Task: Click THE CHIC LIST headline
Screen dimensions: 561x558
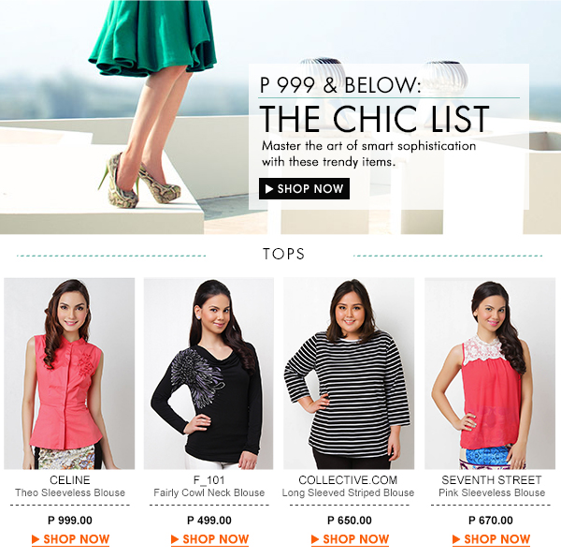Action: click(374, 119)
